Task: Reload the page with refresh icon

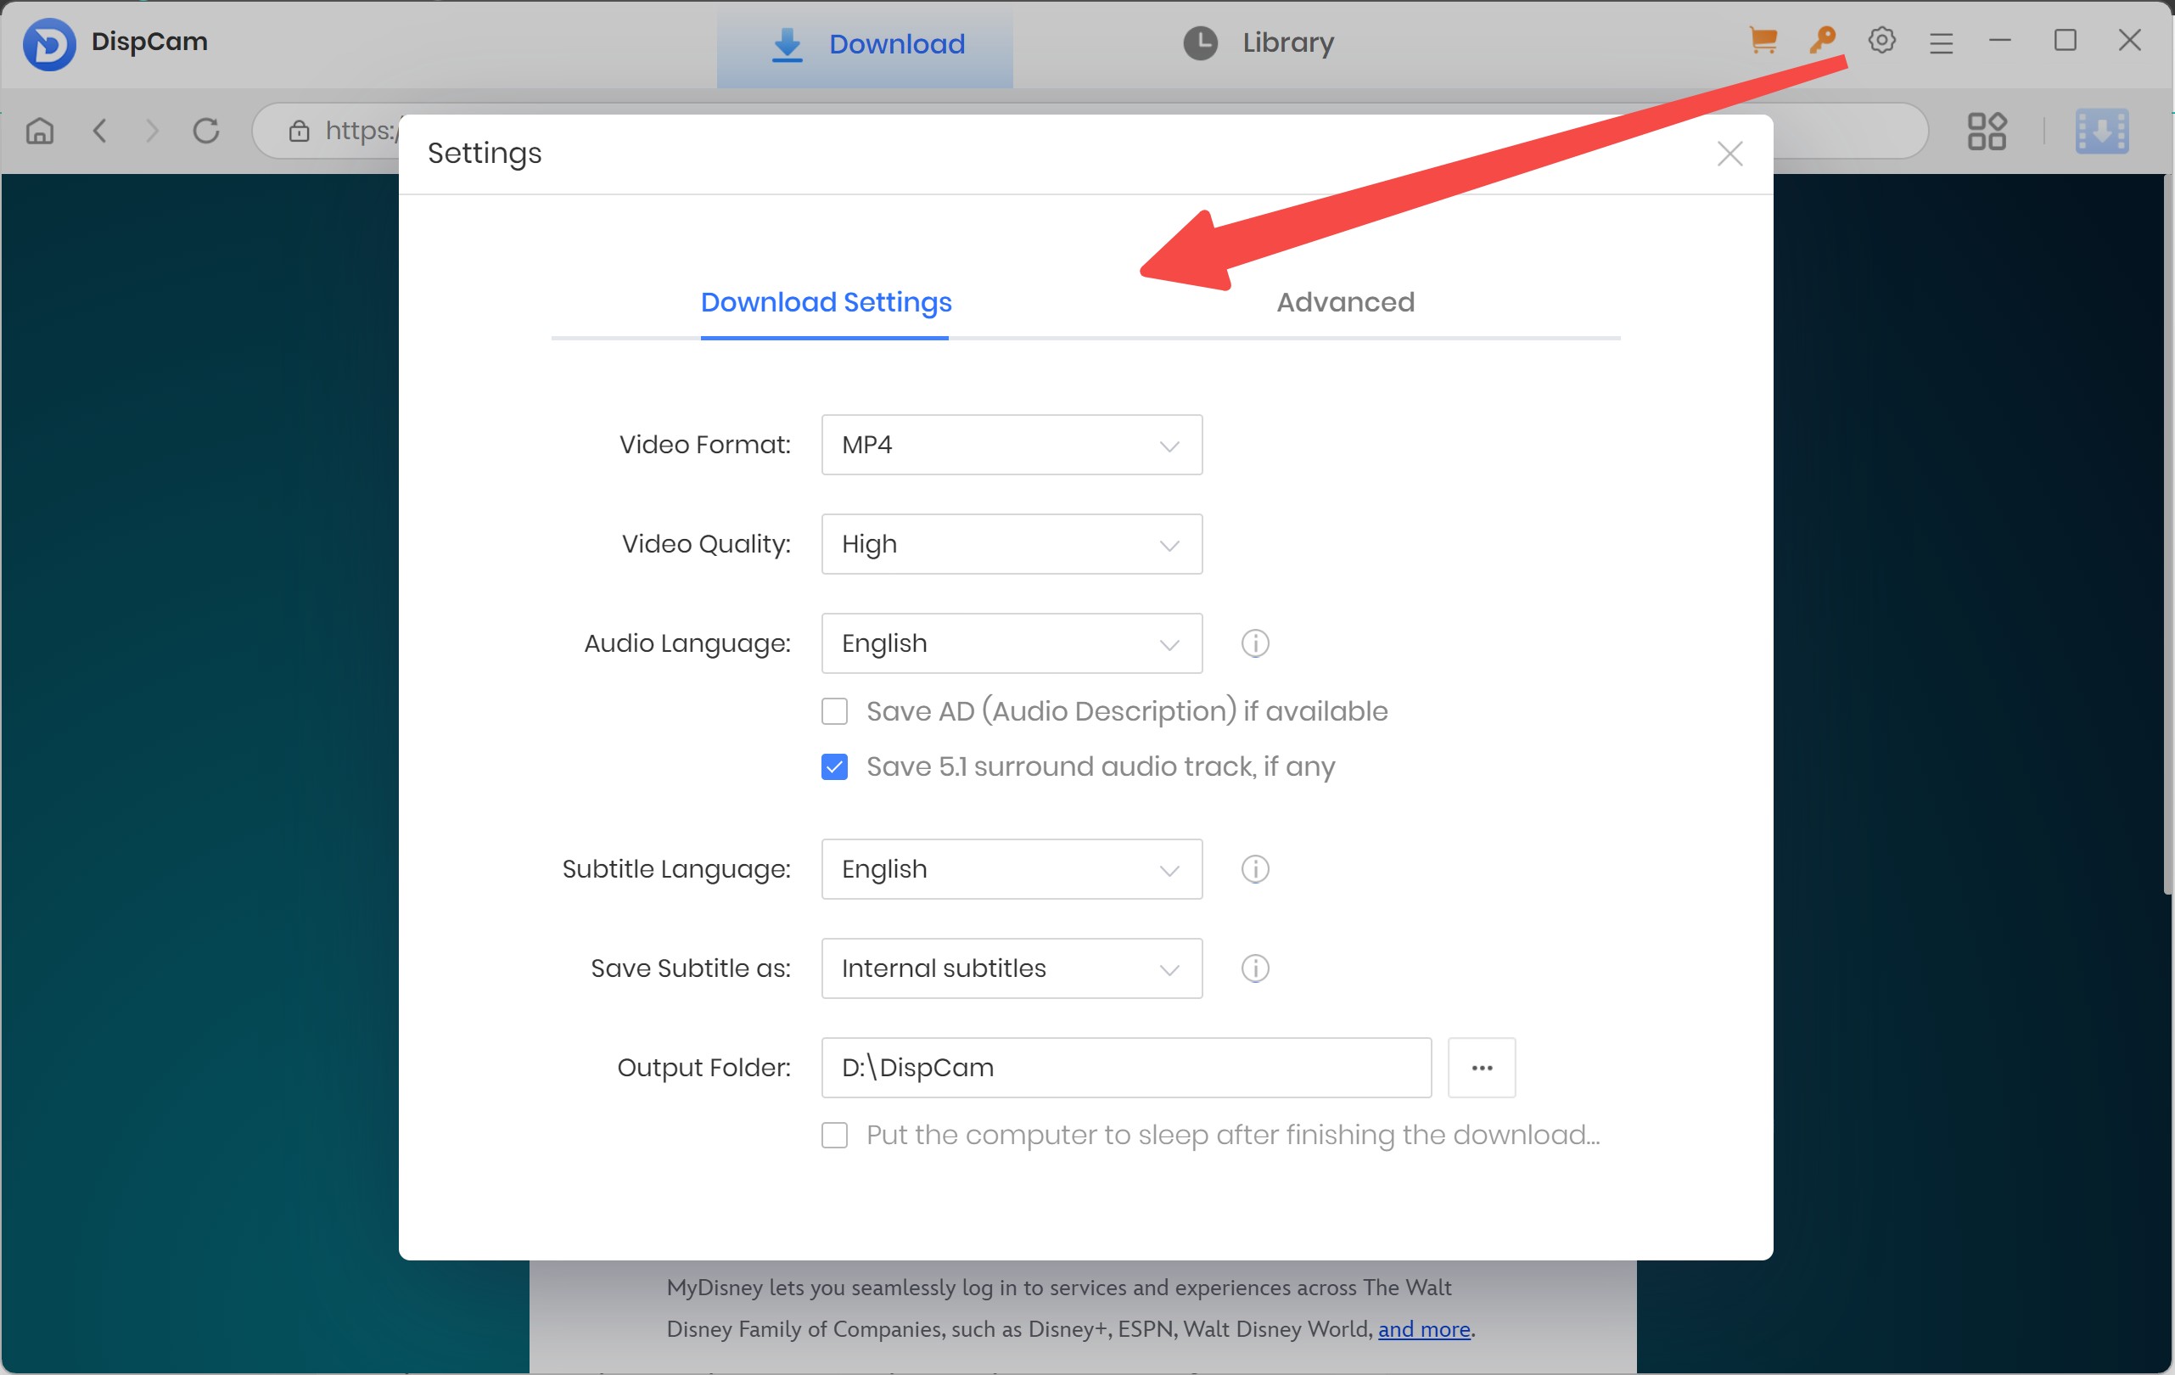Action: point(206,131)
